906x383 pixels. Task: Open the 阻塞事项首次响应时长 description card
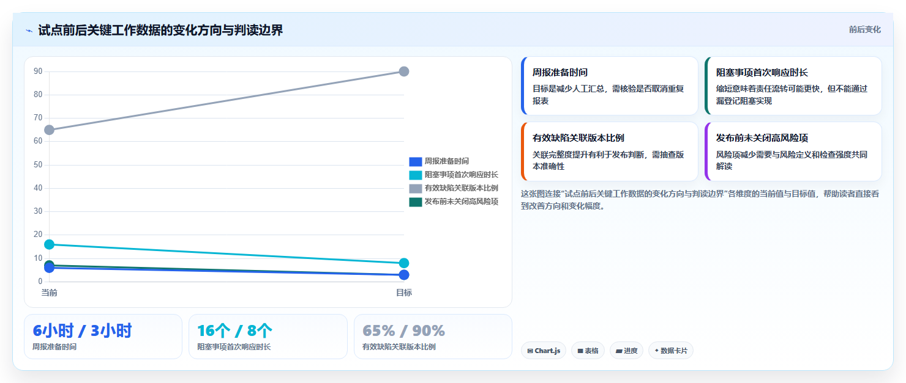pyautogui.click(x=793, y=86)
